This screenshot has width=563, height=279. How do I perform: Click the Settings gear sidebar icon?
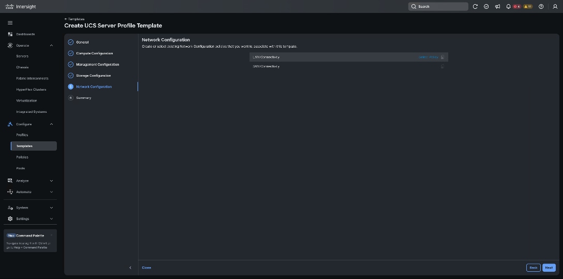click(10, 218)
